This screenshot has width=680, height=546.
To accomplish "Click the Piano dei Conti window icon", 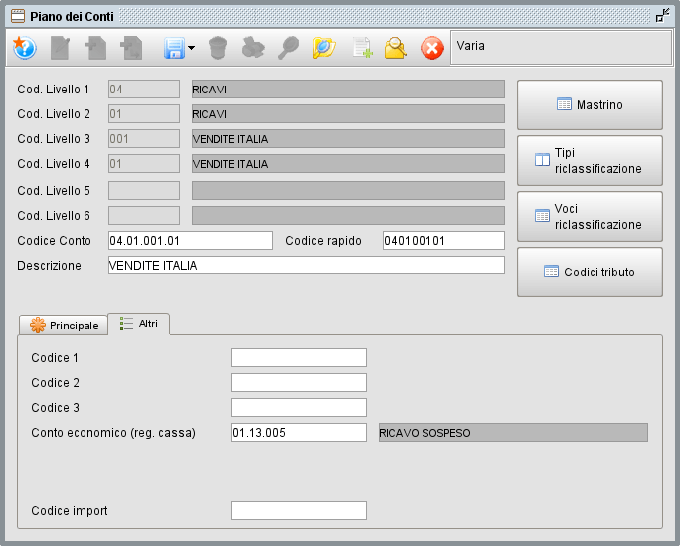I will (18, 17).
